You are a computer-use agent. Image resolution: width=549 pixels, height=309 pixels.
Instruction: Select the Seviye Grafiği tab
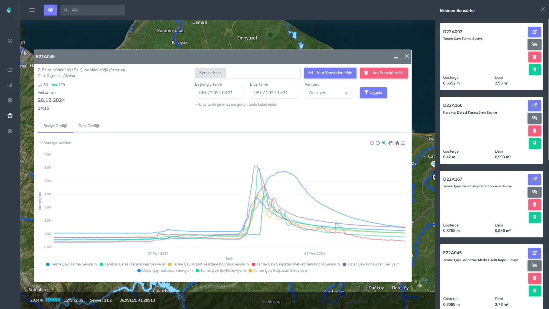(x=55, y=126)
